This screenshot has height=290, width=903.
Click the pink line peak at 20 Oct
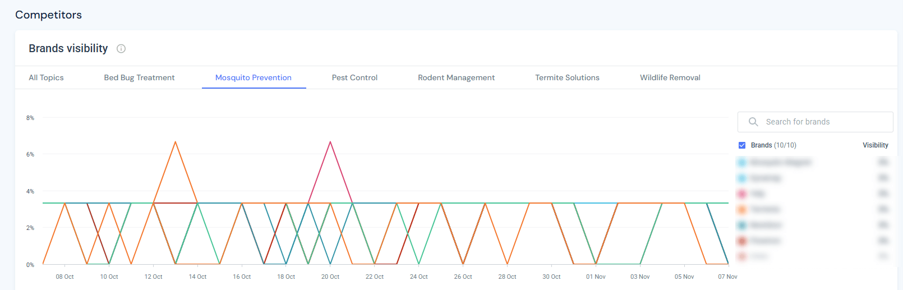(330, 142)
